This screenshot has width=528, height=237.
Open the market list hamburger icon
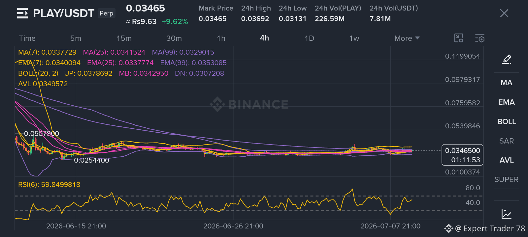point(22,13)
